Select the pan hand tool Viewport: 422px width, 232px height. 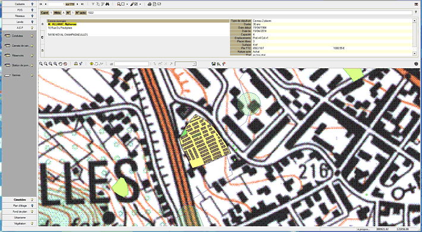pos(60,63)
